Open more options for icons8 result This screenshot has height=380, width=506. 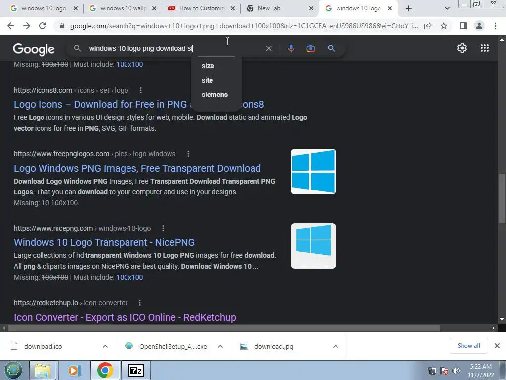point(141,90)
